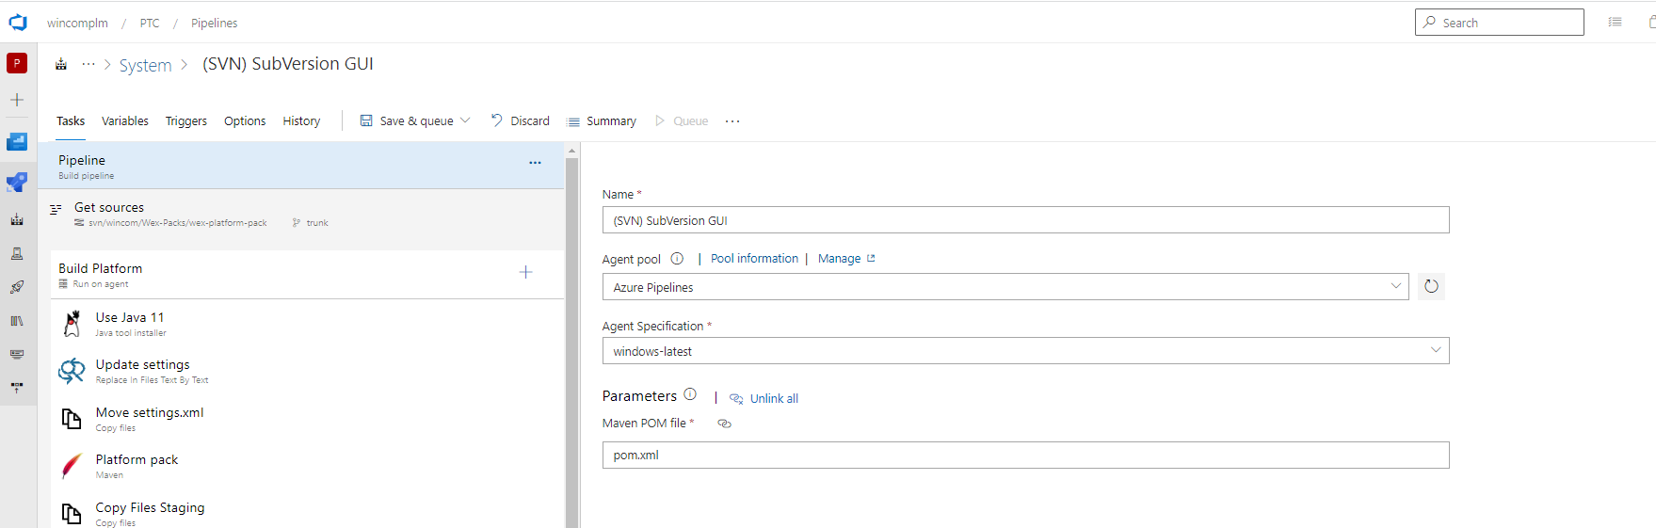Switch to the Tasks tab
The height and width of the screenshot is (528, 1656).
tap(71, 121)
